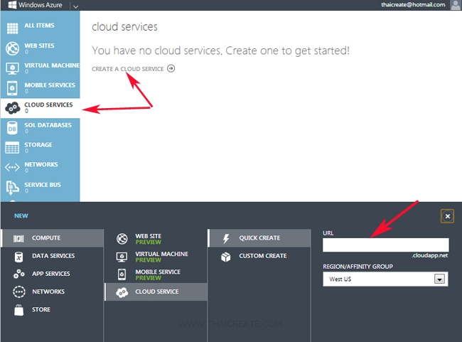
Task: Click the Windows Azure logo icon
Action: [12, 5]
